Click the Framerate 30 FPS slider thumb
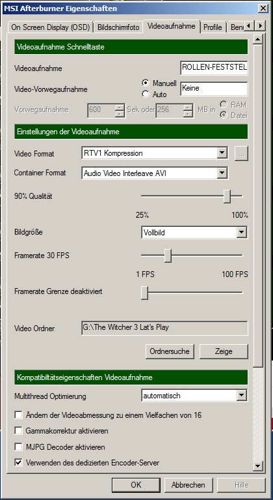 click(168, 256)
